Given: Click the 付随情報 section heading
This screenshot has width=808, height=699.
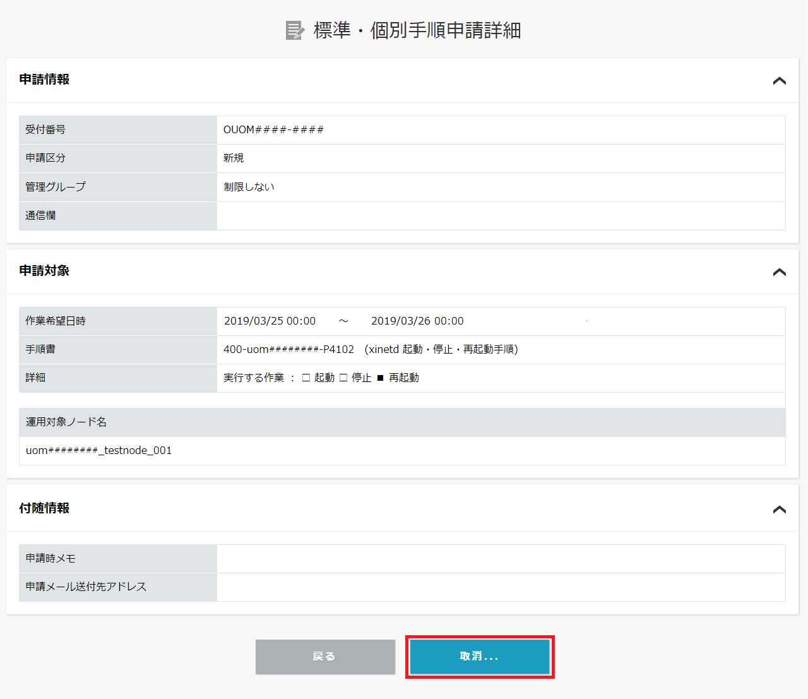Looking at the screenshot, I should tap(44, 508).
